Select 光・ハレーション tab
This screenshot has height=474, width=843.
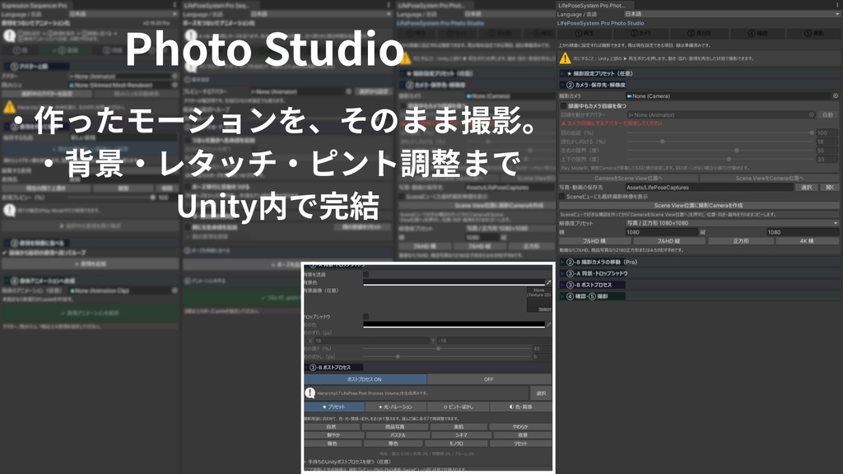coord(396,407)
